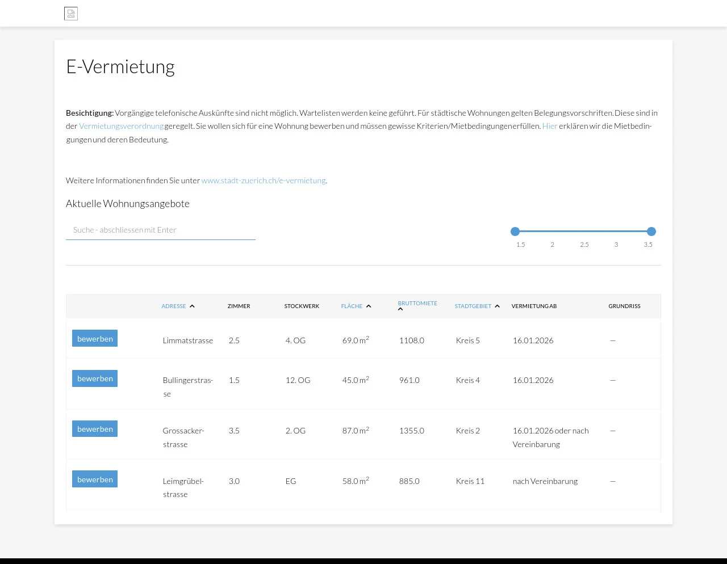Click bewerben for Leimgrübelstrasse listing

95,479
